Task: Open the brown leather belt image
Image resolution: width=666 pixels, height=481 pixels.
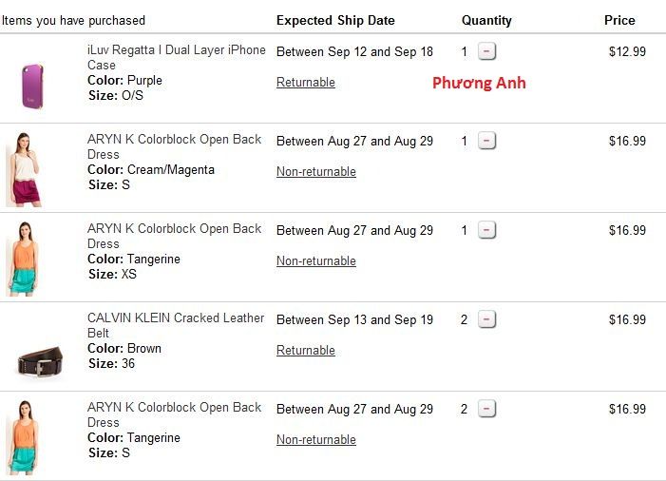Action: tap(39, 361)
